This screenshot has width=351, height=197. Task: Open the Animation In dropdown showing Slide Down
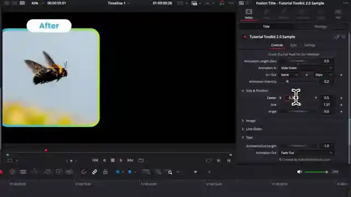point(307,68)
